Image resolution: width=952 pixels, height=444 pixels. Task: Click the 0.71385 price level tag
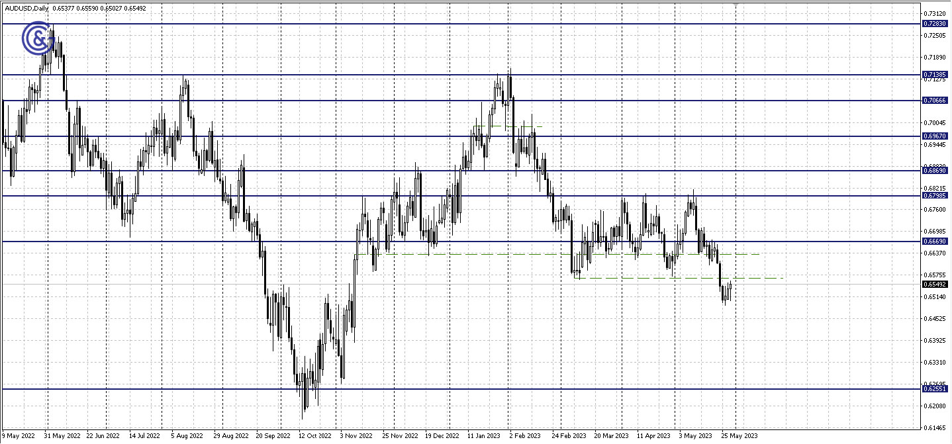click(x=936, y=75)
